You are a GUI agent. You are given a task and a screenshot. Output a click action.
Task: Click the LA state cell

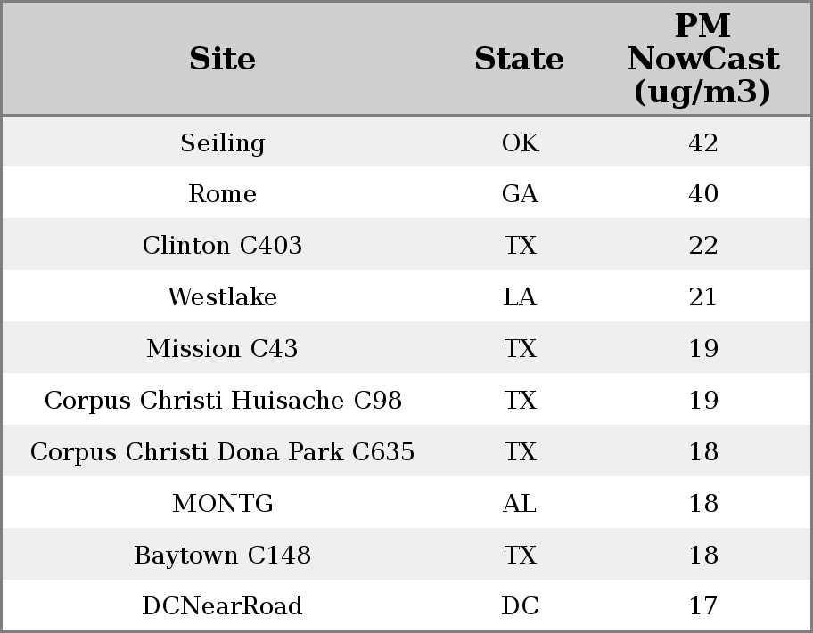coord(520,297)
